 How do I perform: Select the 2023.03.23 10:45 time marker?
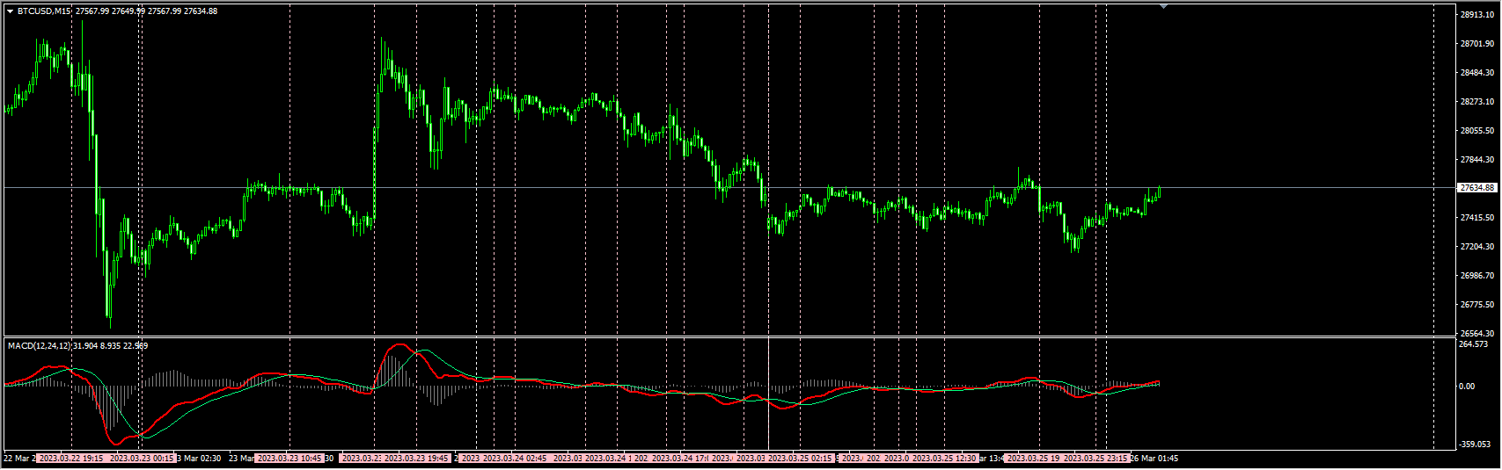click(289, 459)
